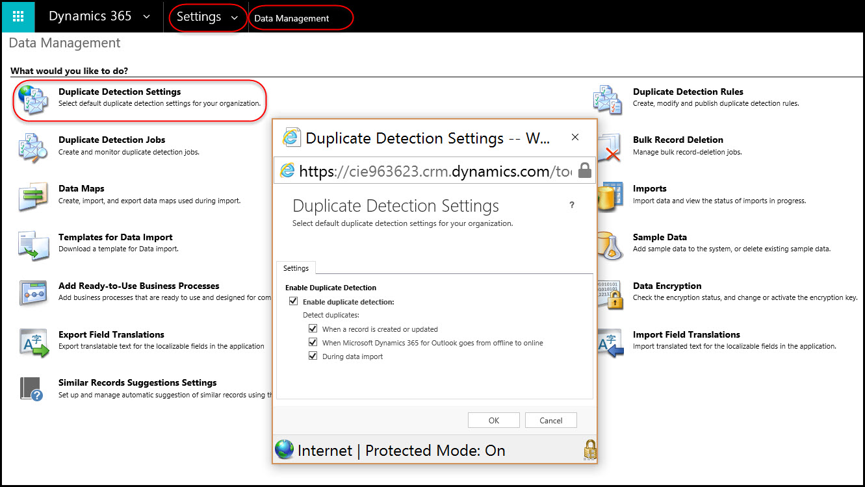
Task: Click the help question mark in dialog
Action: pos(572,205)
